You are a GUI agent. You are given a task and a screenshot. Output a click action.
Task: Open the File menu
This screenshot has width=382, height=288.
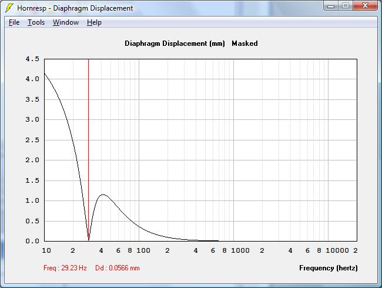click(x=14, y=22)
